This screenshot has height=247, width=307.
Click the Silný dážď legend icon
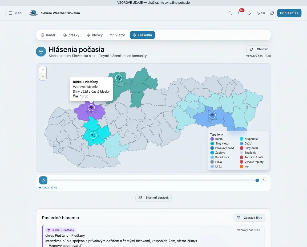[x=241, y=148]
